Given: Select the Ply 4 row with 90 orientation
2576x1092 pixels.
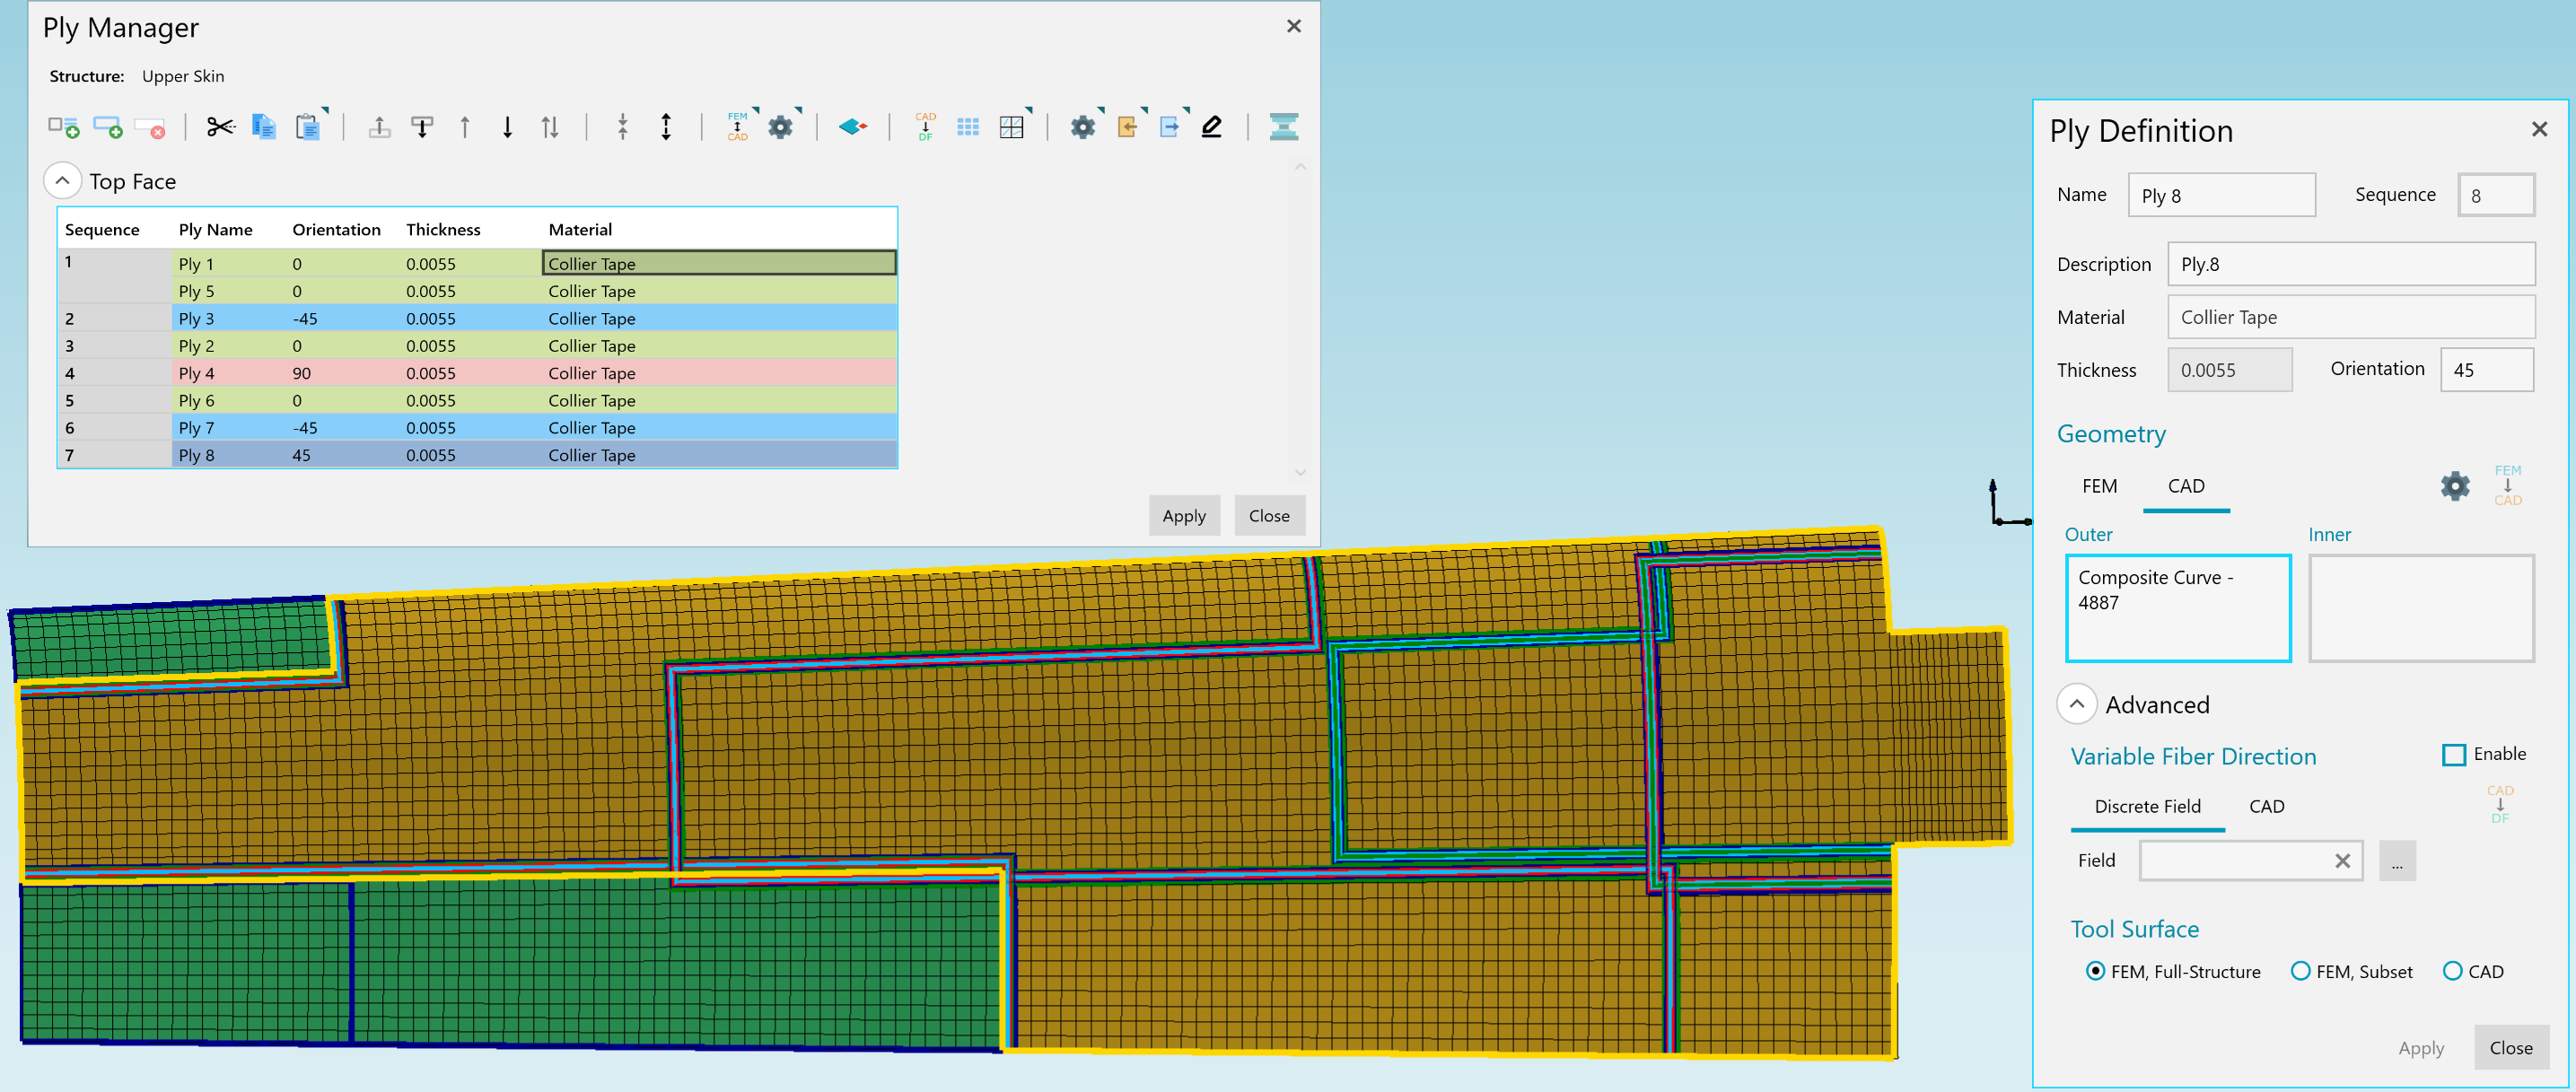Looking at the screenshot, I should click(477, 373).
